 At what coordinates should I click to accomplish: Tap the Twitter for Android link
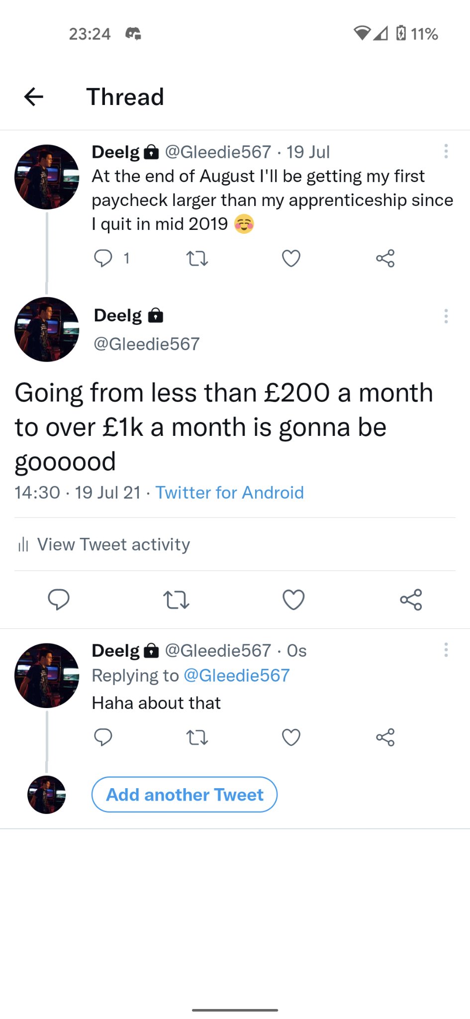(229, 493)
